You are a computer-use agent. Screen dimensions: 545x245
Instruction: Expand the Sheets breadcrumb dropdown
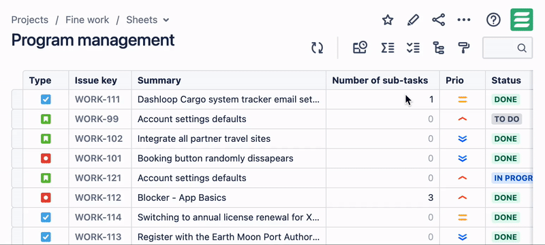[x=166, y=20]
